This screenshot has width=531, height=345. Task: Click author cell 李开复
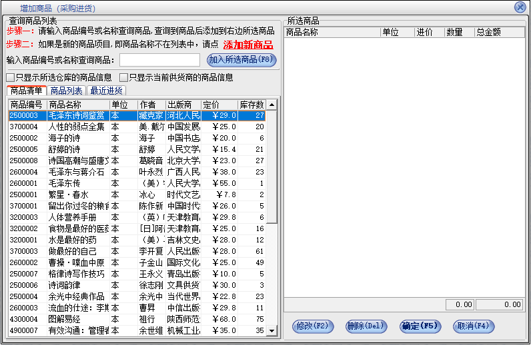(x=151, y=251)
